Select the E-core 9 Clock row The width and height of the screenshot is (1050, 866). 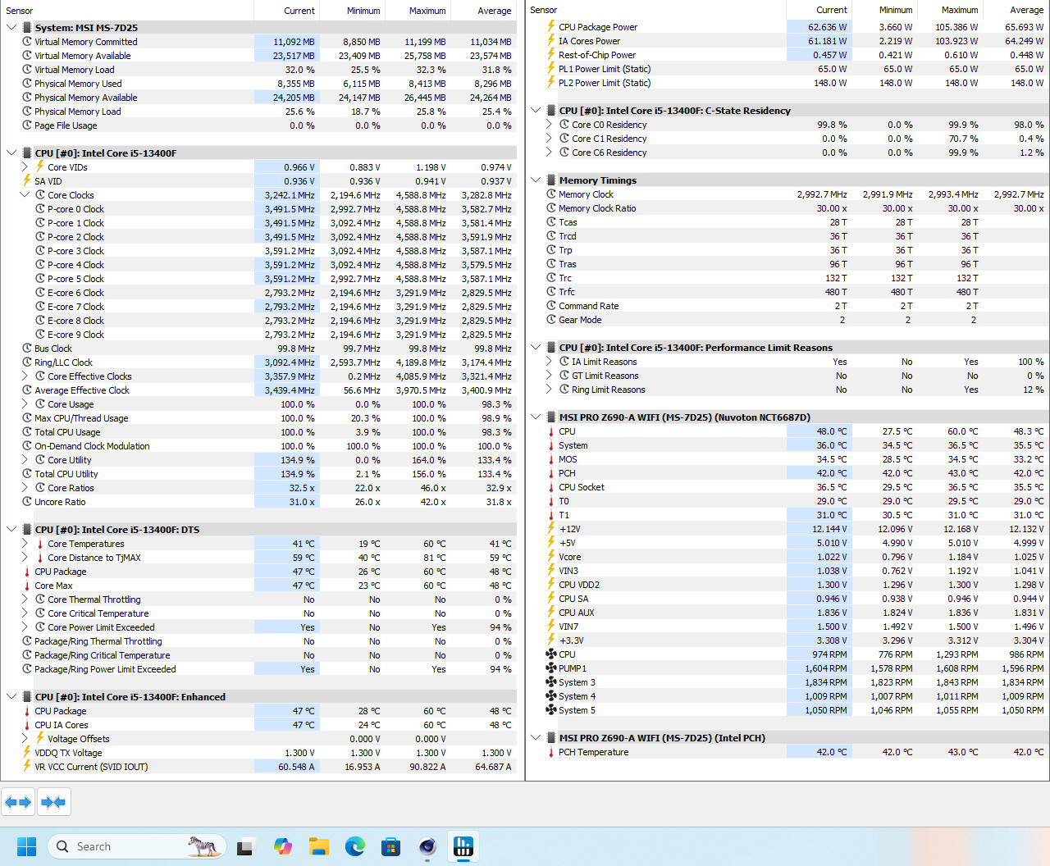tap(258, 335)
